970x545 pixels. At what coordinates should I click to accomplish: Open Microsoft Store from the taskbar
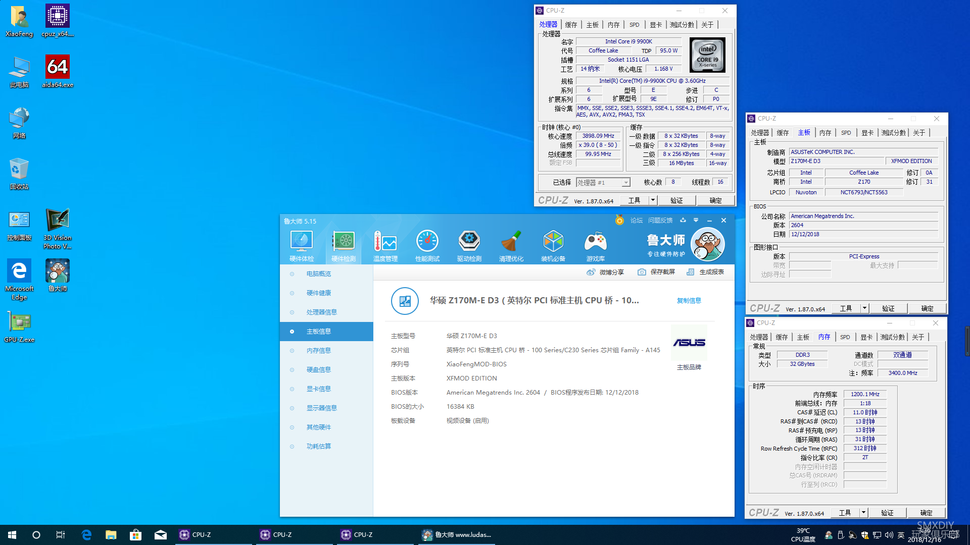click(136, 535)
